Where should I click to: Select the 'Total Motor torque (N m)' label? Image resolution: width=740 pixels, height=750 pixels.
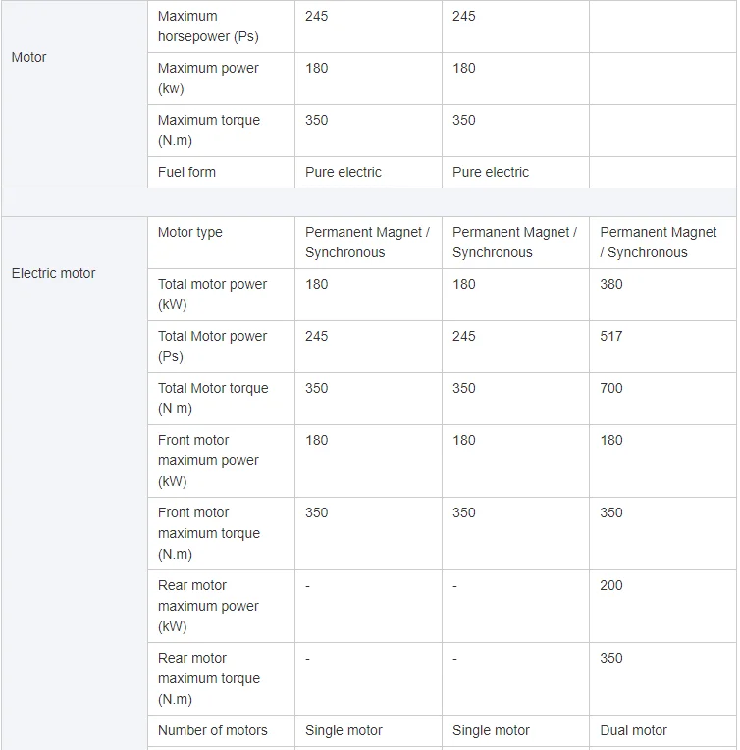(212, 399)
